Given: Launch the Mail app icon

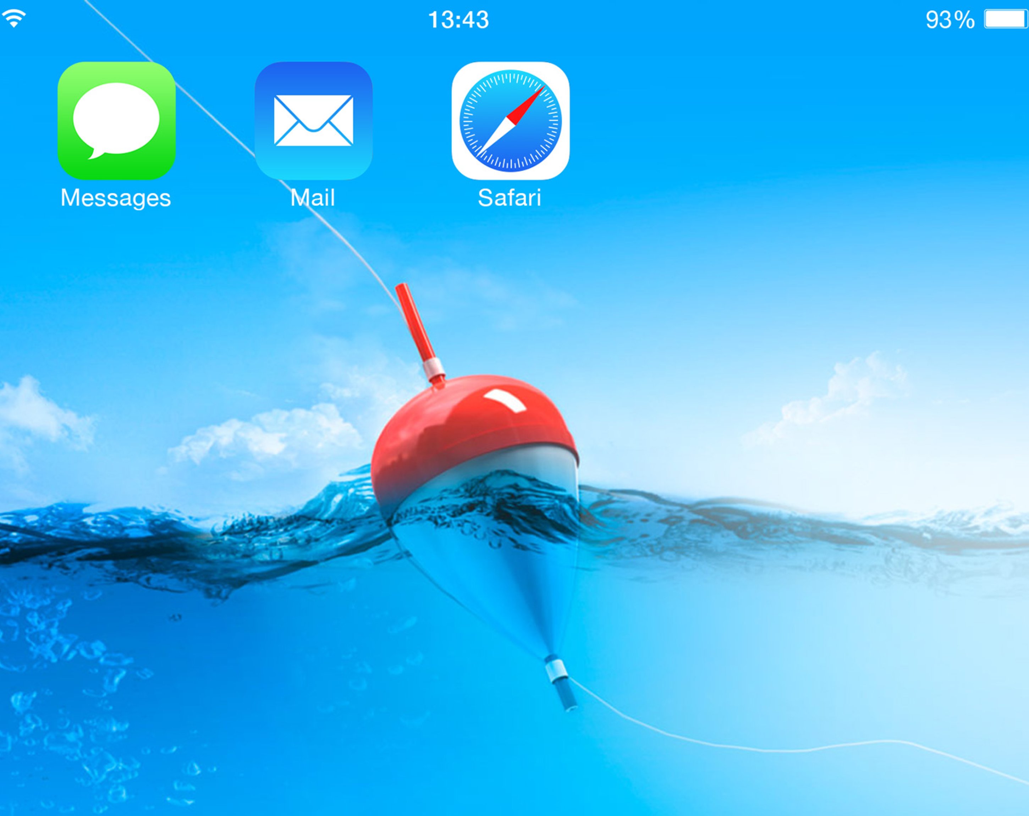Looking at the screenshot, I should click(313, 121).
